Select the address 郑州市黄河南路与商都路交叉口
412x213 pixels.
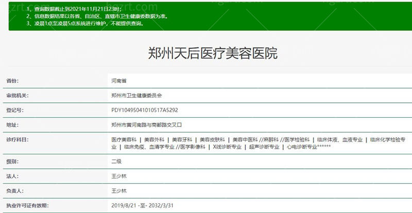coord(147,125)
